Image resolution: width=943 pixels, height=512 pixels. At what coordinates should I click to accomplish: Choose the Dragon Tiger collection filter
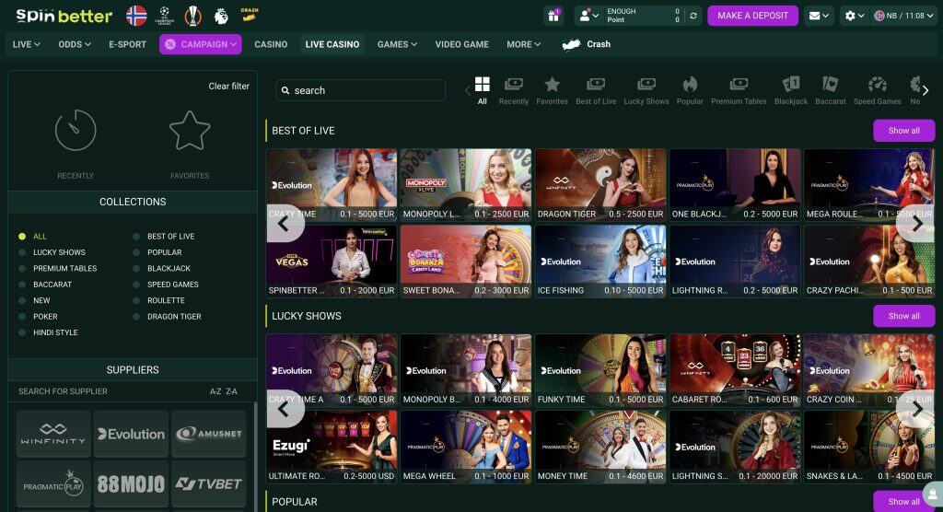point(173,317)
